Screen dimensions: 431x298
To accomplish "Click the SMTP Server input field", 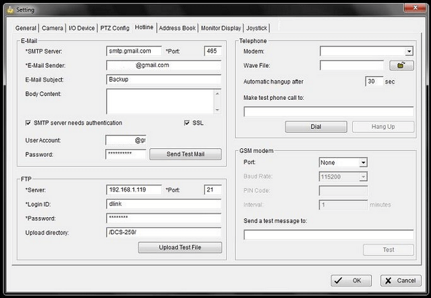I will pos(134,51).
